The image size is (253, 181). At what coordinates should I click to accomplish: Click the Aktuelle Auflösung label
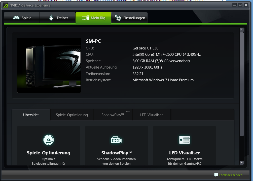pyautogui.click(x=102, y=67)
